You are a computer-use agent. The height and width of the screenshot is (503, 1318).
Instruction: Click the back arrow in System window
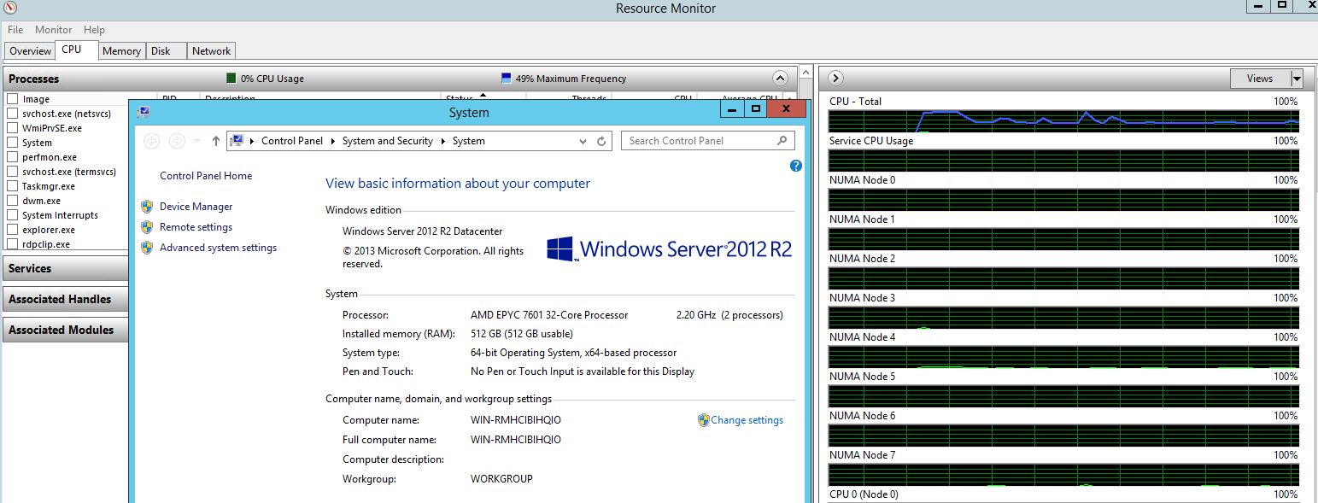tap(151, 141)
